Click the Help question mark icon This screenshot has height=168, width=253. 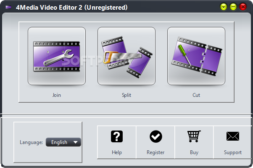pos(117,136)
